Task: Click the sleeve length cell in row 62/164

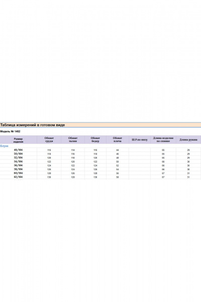Action: click(x=188, y=177)
